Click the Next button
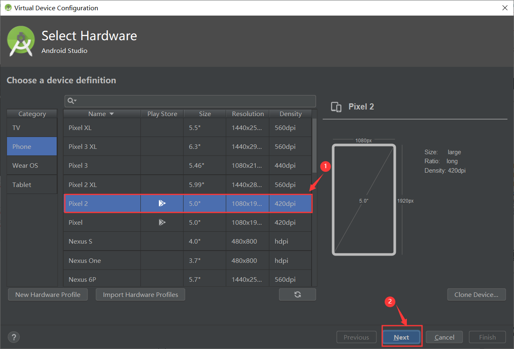This screenshot has width=514, height=349. pos(401,337)
